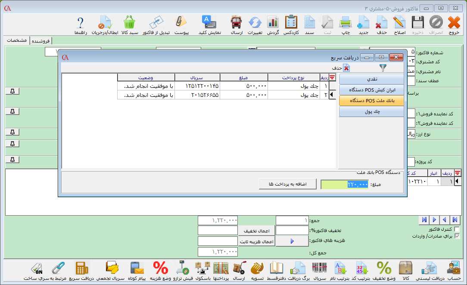Click the خروج (Exit) toolbar icon
The height and width of the screenshot is (285, 467).
(454, 25)
